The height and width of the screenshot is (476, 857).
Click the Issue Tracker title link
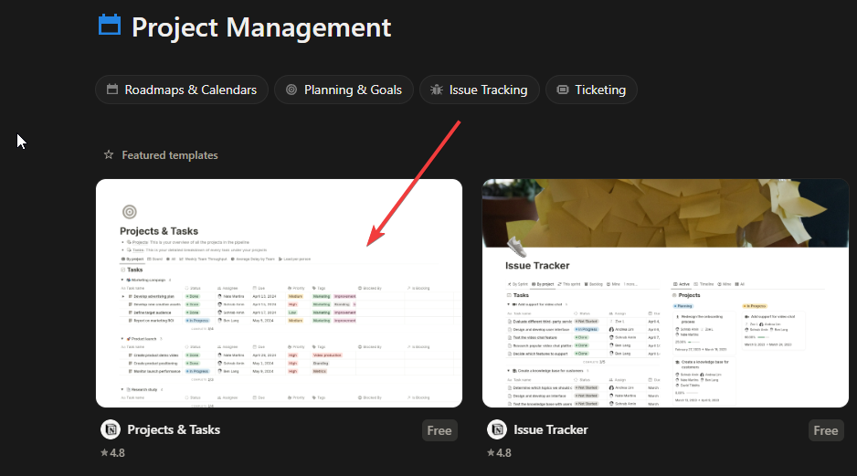[x=550, y=429]
